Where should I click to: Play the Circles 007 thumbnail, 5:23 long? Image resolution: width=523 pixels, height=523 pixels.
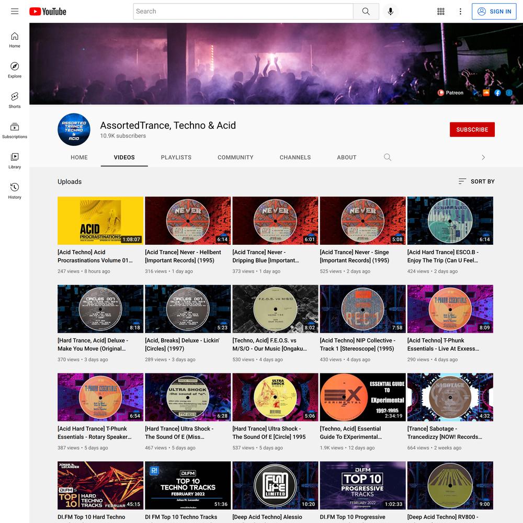point(188,309)
